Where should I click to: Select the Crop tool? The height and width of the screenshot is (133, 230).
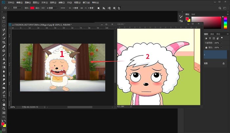(4, 42)
